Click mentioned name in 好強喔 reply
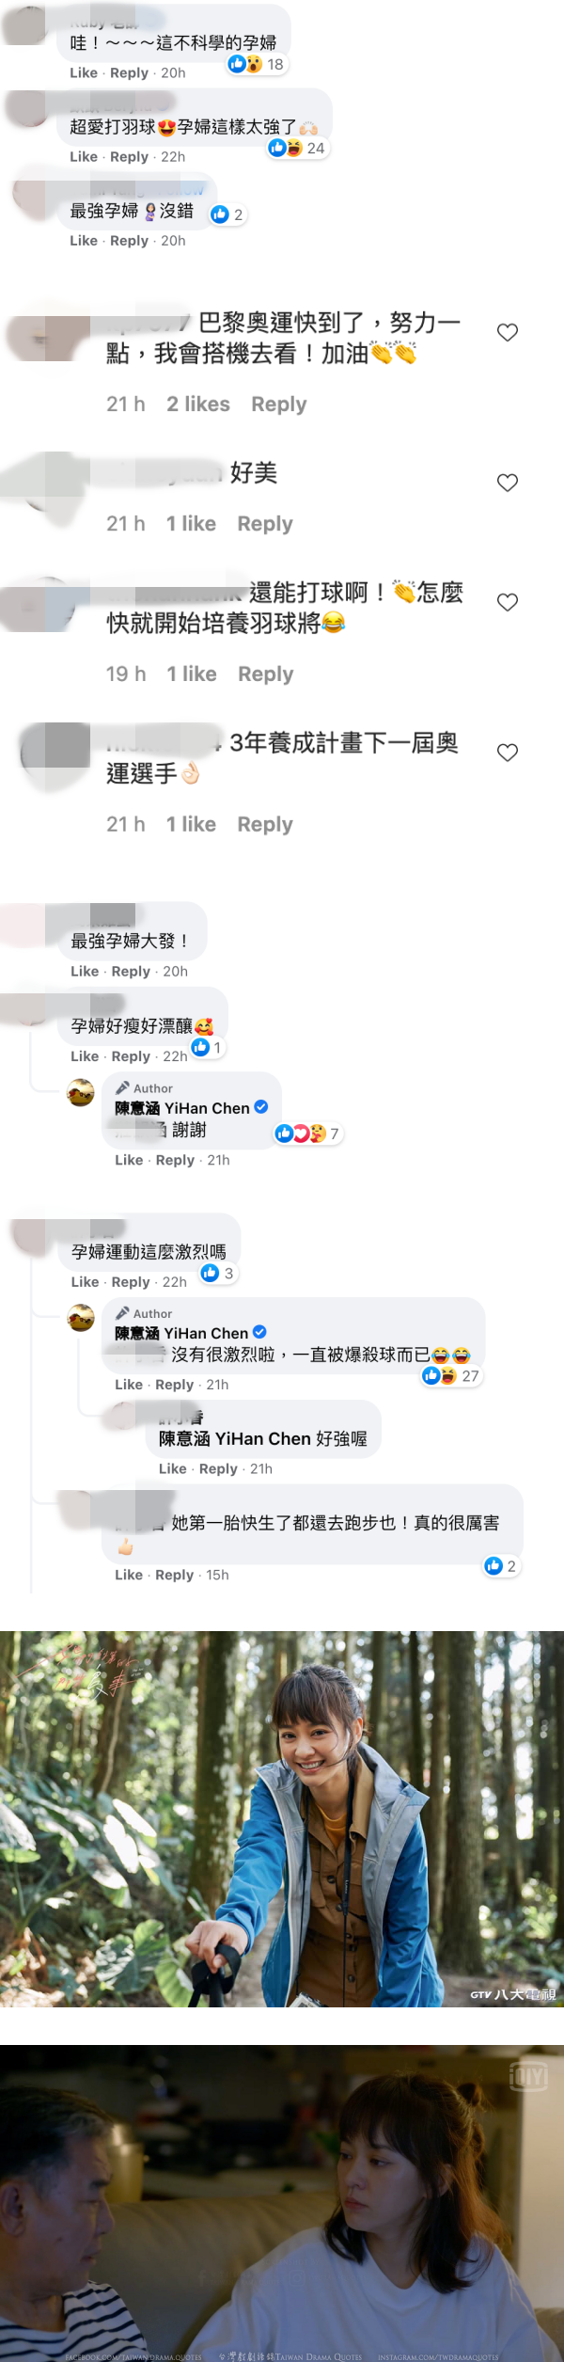Image resolution: width=564 pixels, height=2362 pixels. (x=235, y=1438)
